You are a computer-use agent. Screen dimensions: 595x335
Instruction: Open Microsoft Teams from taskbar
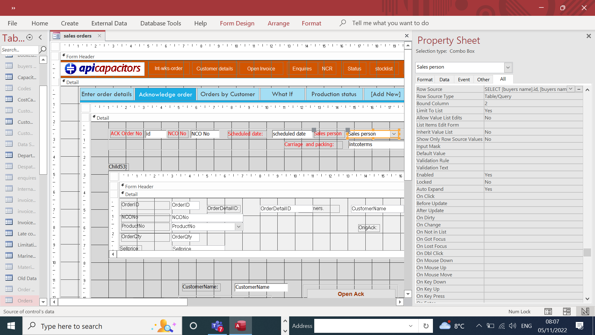click(217, 326)
